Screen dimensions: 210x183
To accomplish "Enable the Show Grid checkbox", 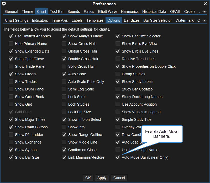I will point(11,104).
